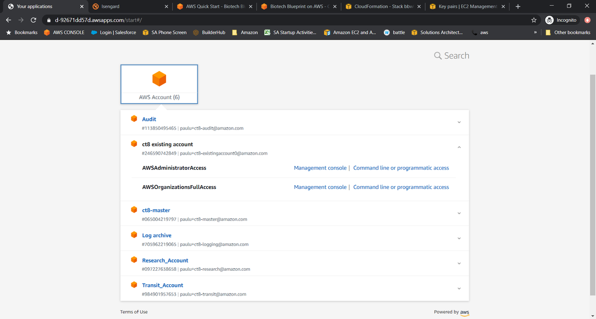
Task: Close the Key pairs EC2 Management tab
Action: (503, 6)
